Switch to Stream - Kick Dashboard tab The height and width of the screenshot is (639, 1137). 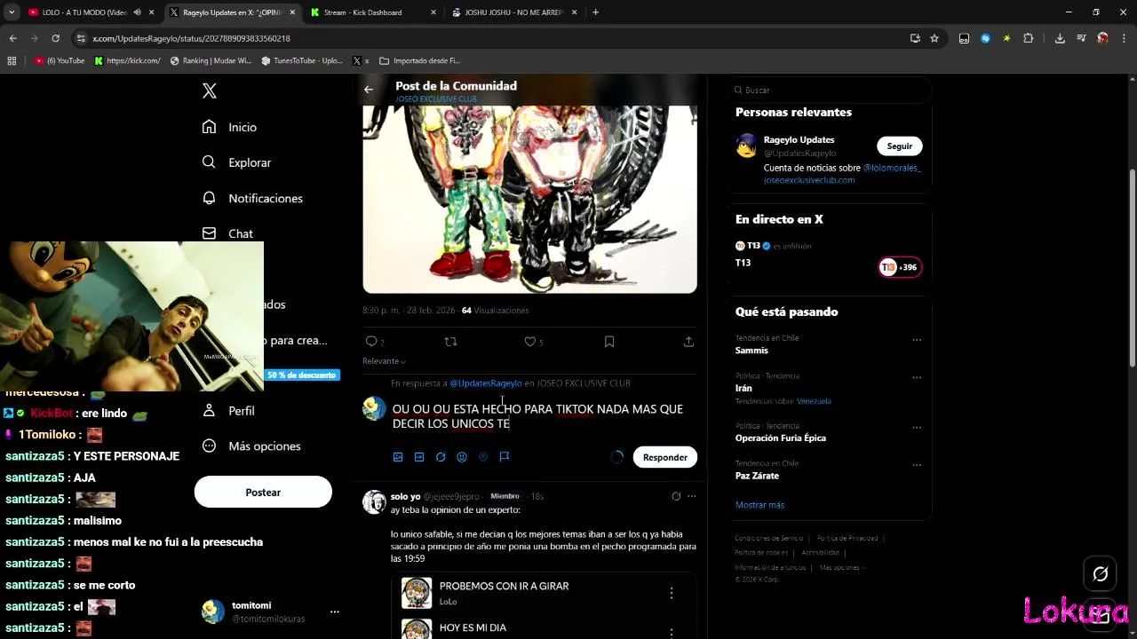click(x=373, y=12)
